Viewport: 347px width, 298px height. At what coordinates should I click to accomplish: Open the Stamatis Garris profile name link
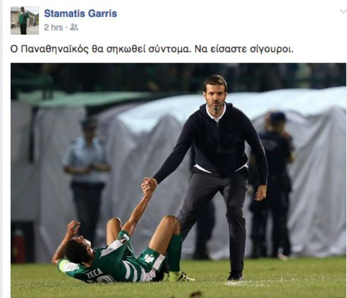[x=80, y=13]
